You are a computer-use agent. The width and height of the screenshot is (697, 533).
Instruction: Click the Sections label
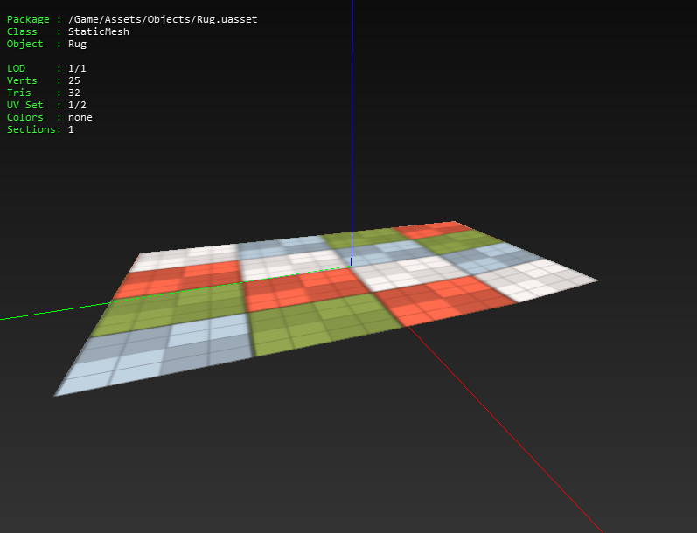tap(31, 129)
